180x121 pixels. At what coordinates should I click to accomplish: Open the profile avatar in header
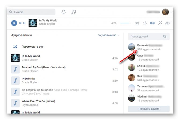tap(166, 12)
